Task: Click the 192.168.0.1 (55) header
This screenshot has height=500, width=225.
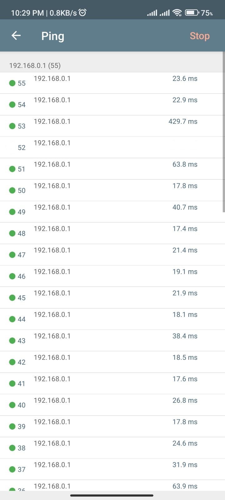Action: click(35, 66)
